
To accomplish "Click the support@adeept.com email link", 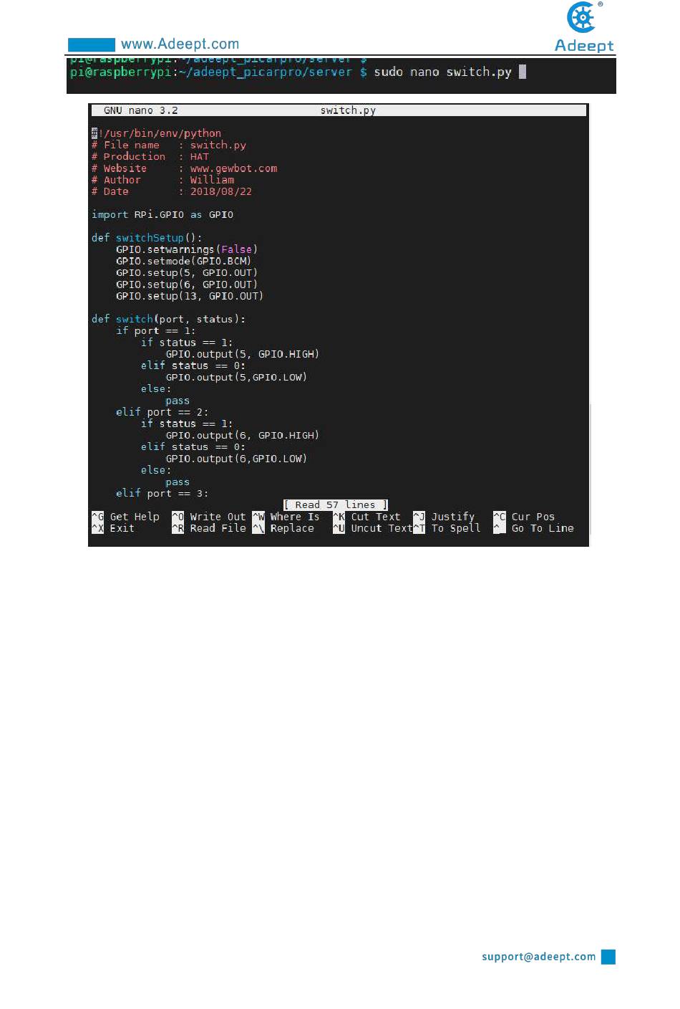I will 538,957.
